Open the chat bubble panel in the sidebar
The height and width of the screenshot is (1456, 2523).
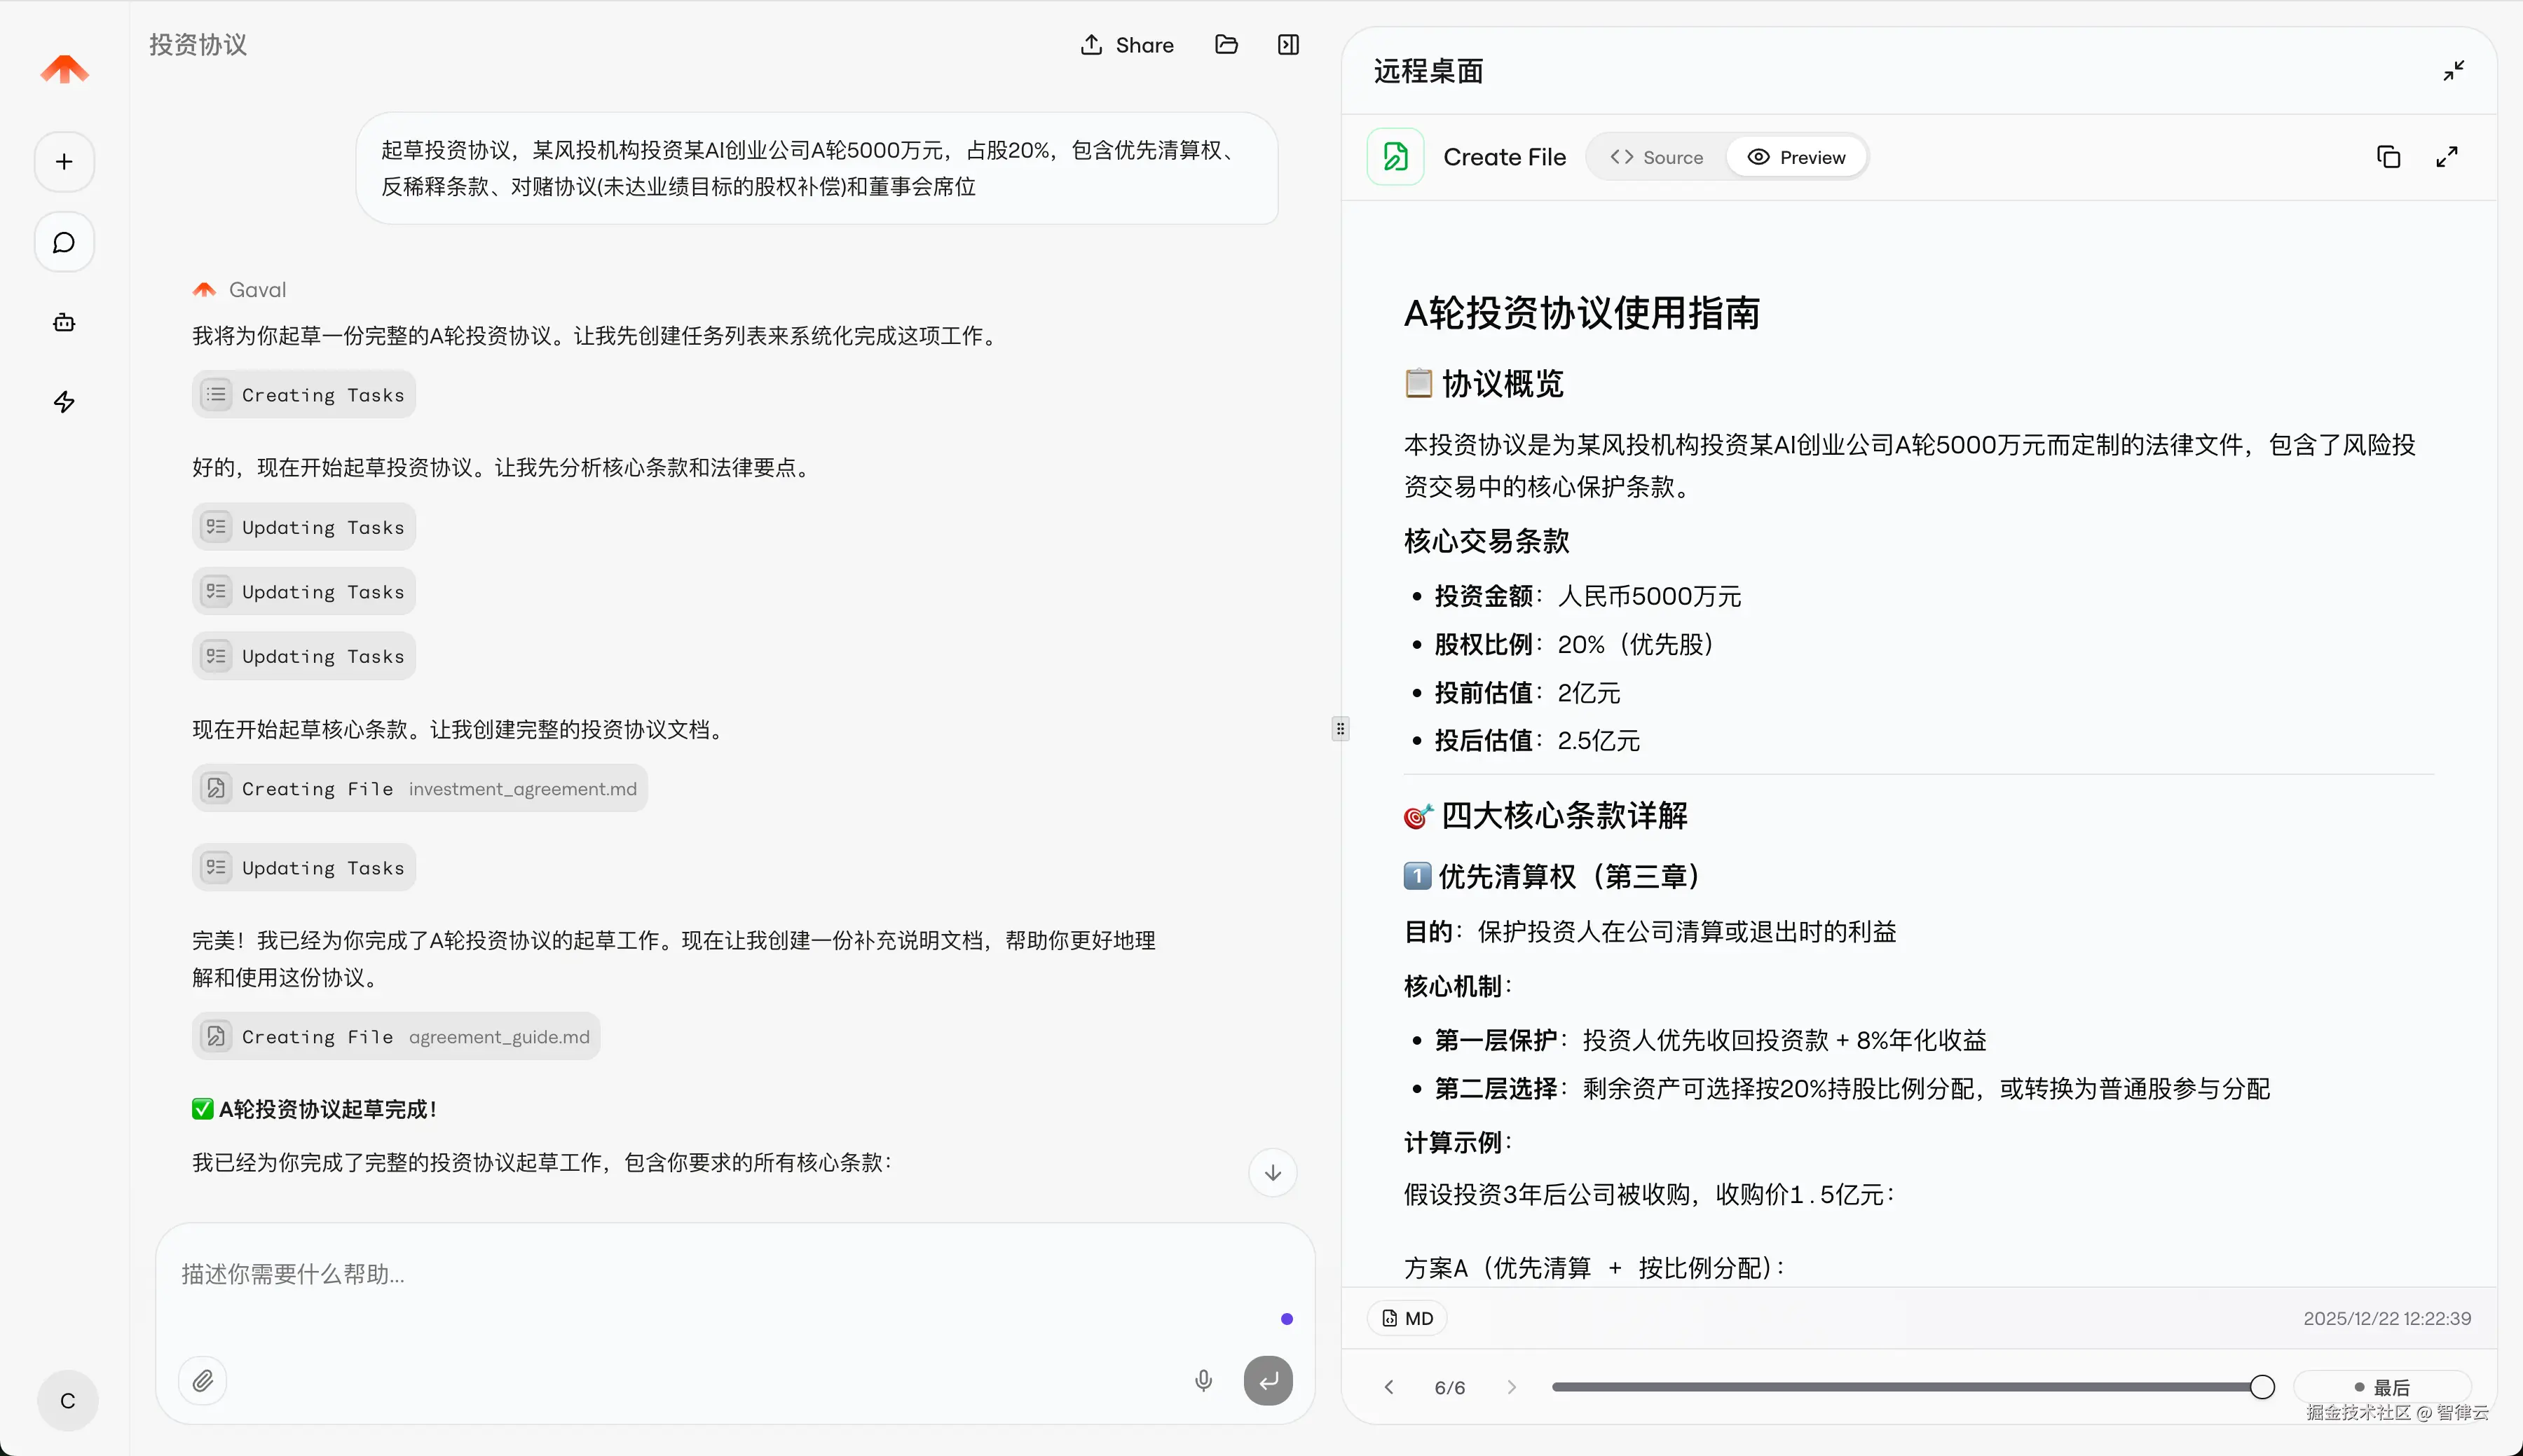pos(63,242)
